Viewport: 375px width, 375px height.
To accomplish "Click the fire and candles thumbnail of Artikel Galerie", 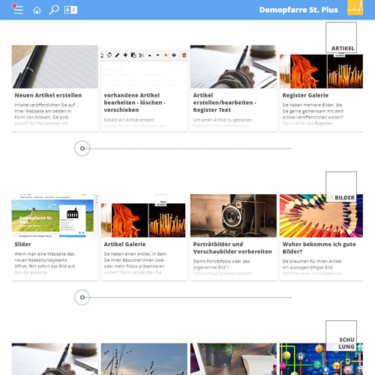I will [x=144, y=216].
